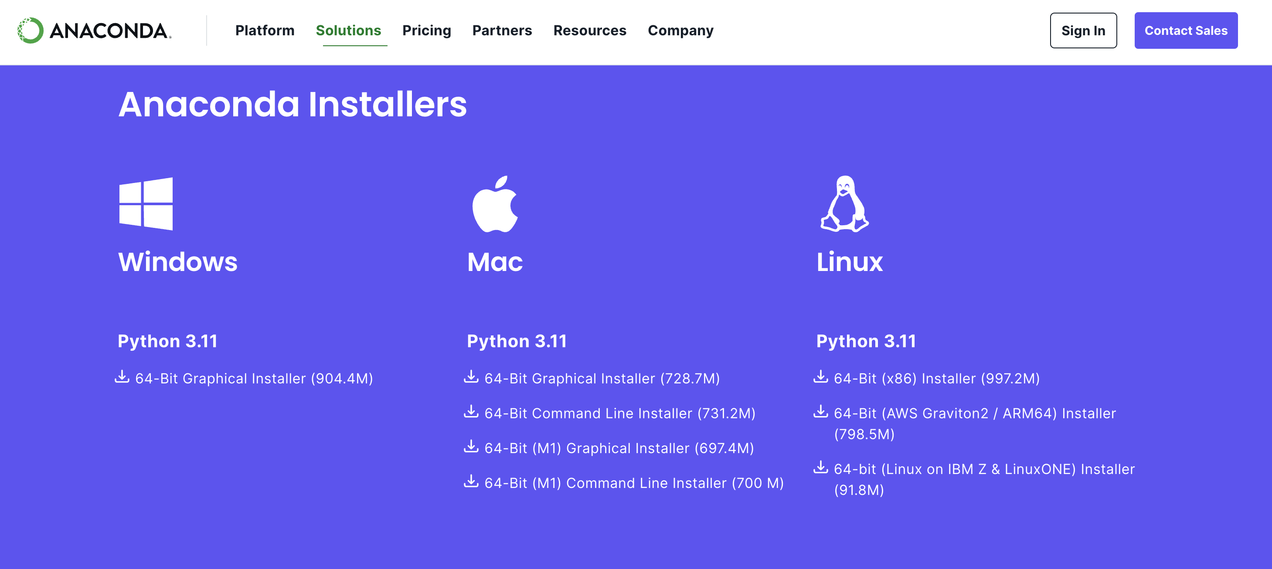
Task: Click download icon beside Mac 728.7M installer
Action: (471, 377)
